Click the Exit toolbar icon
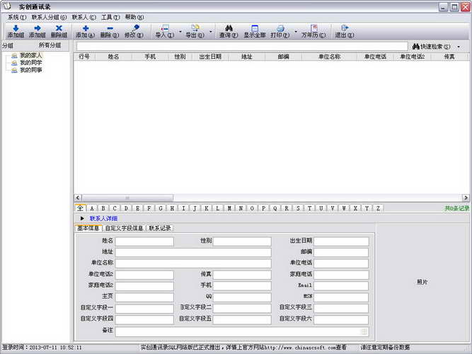The width and height of the screenshot is (472, 354). coord(345,28)
